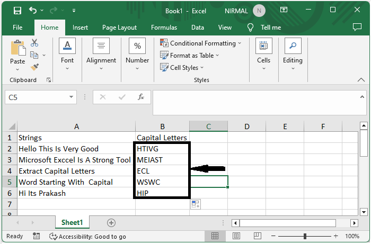Click the Copy icon
The image size is (371, 244).
pyautogui.click(x=34, y=55)
